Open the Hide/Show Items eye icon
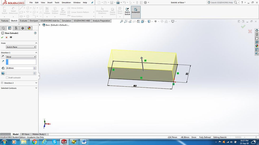This screenshot has height=145, width=259. point(155,21)
